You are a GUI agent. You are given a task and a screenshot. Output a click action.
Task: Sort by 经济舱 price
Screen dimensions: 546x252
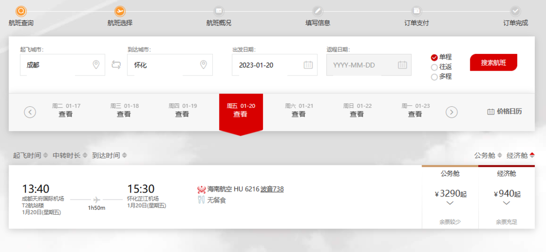point(521,155)
